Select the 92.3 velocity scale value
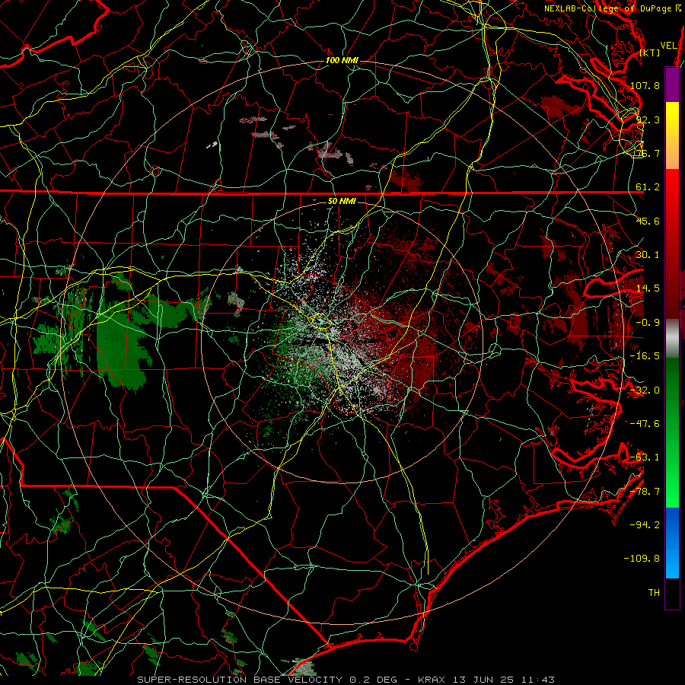 (x=648, y=119)
